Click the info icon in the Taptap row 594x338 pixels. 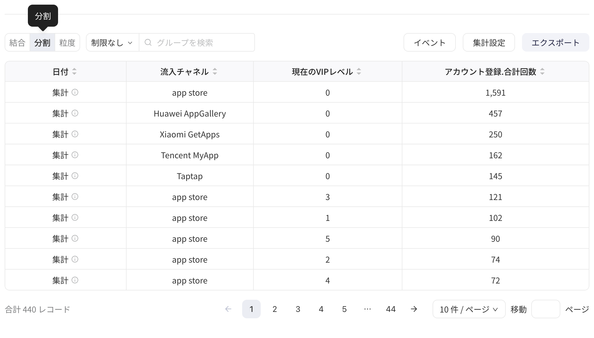(75, 176)
